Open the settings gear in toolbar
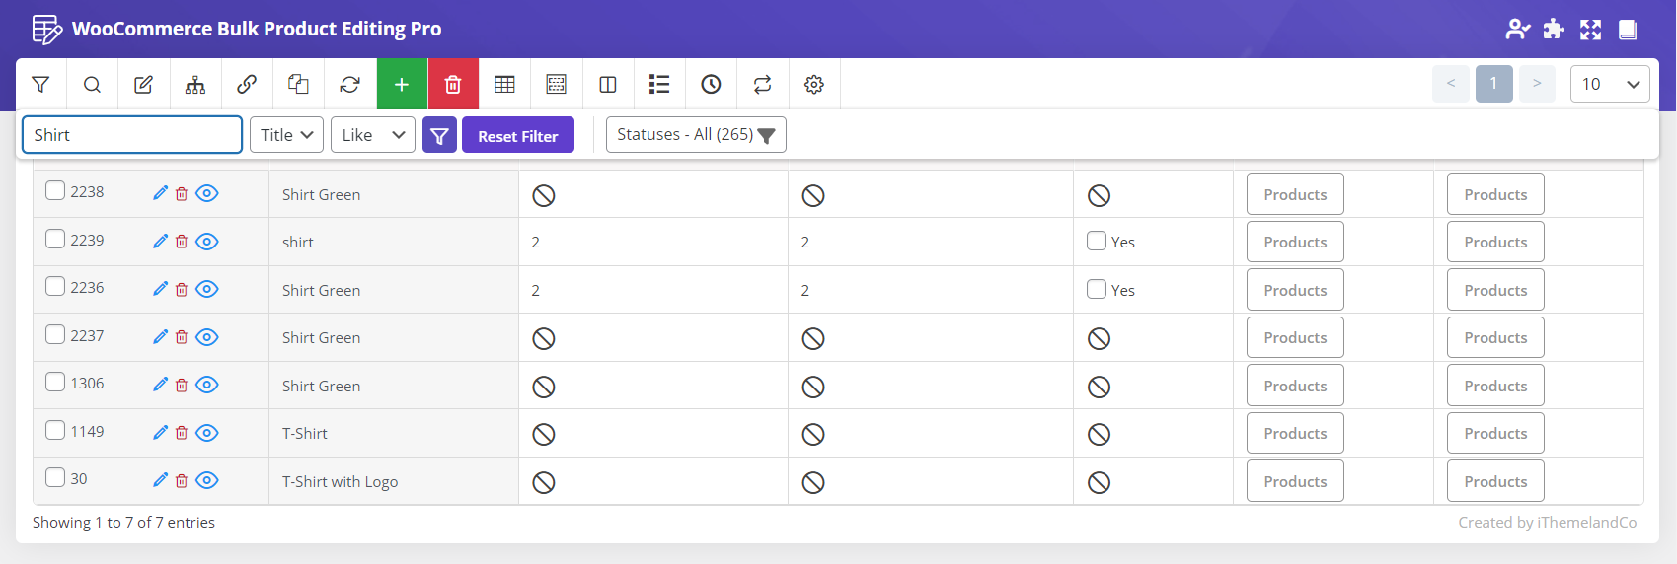The image size is (1677, 564). coord(813,85)
